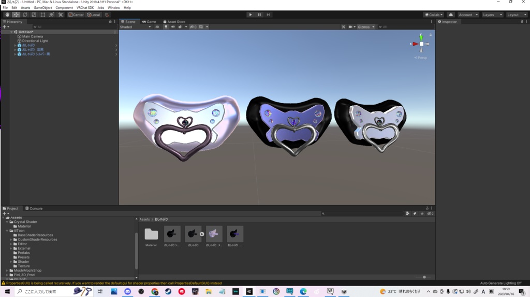Viewport: 530px width, 297px height.
Task: Click the Play button
Action: [x=251, y=15]
